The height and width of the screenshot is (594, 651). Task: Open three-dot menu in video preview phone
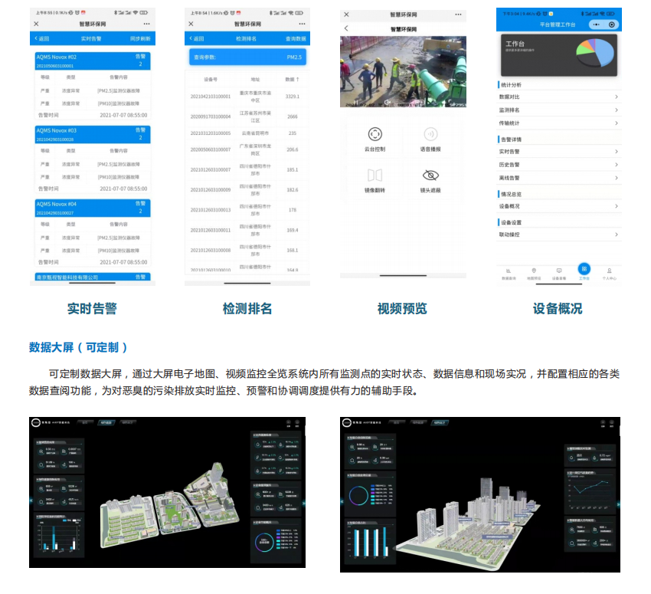tap(458, 15)
